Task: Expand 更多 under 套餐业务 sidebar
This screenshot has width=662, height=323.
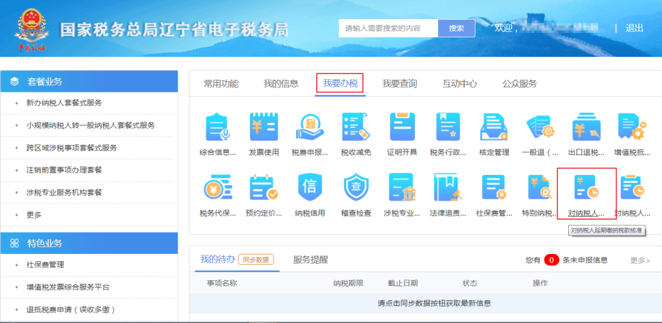Action: (x=34, y=215)
